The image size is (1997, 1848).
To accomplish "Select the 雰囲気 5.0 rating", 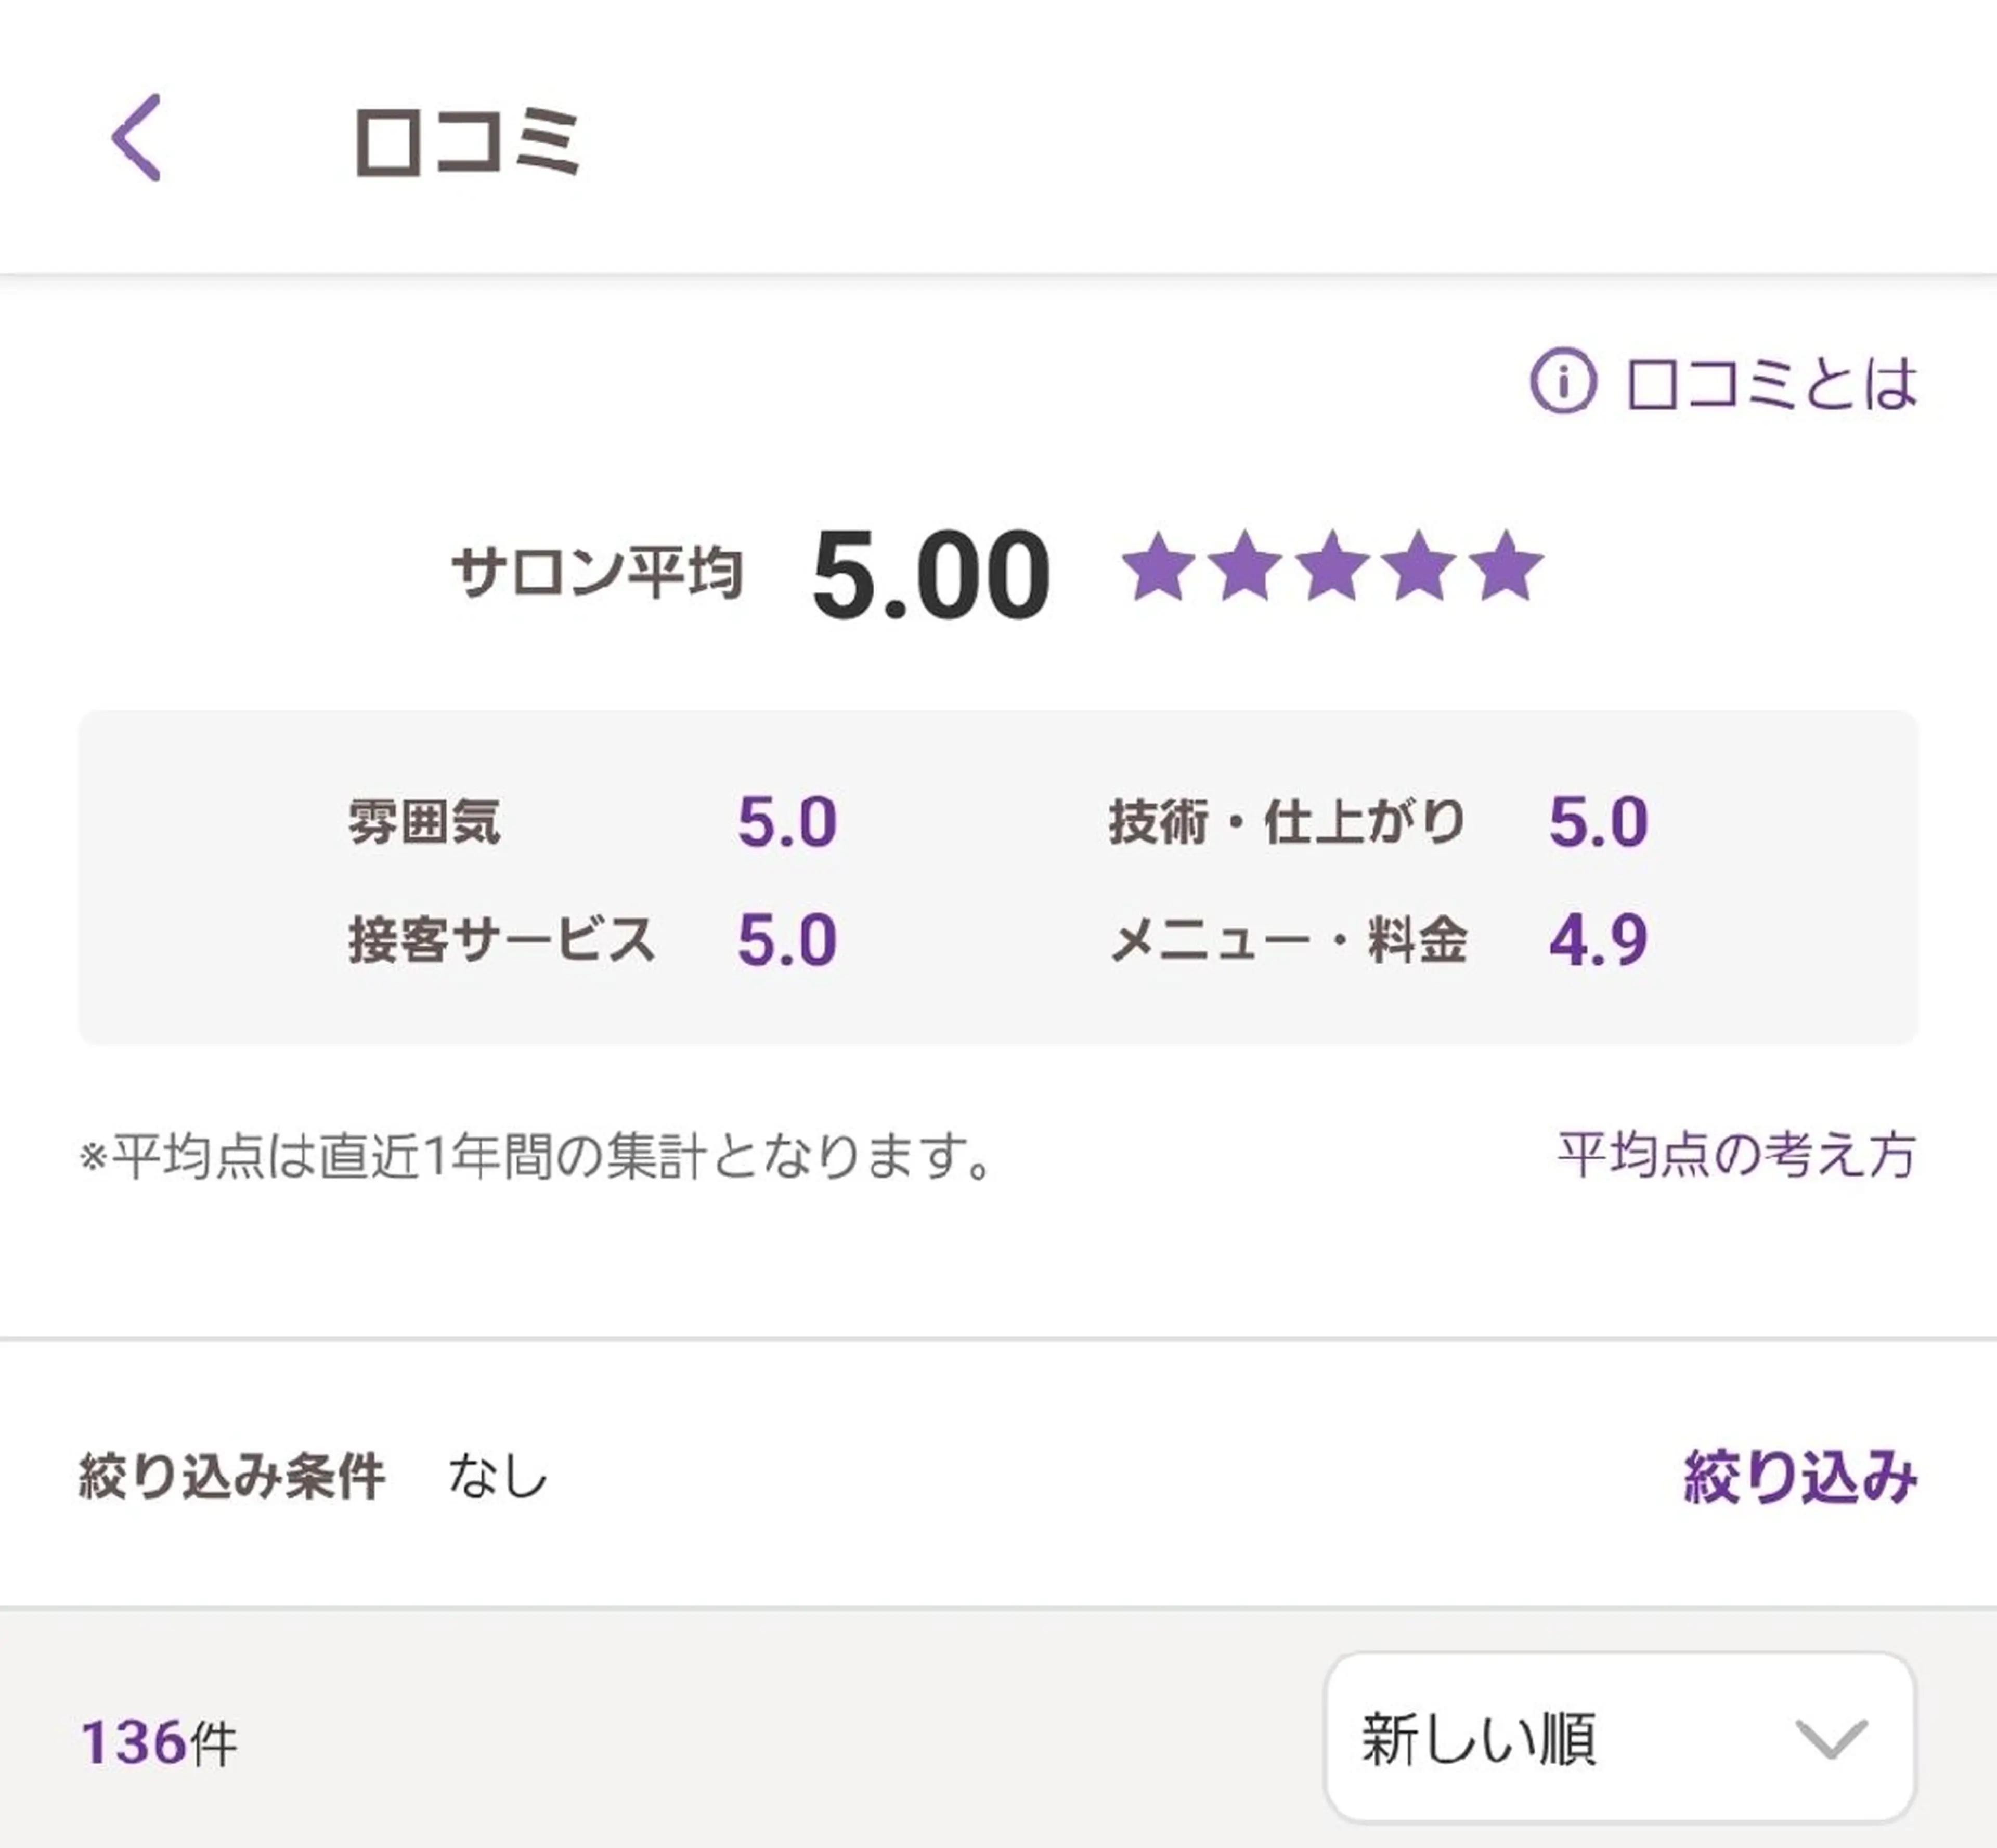I will tap(787, 822).
